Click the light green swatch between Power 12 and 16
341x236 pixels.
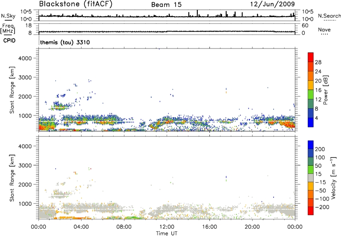click(x=311, y=95)
